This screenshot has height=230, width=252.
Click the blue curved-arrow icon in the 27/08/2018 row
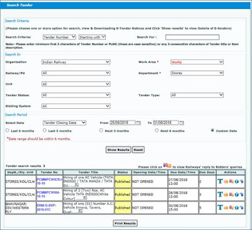click(241, 182)
